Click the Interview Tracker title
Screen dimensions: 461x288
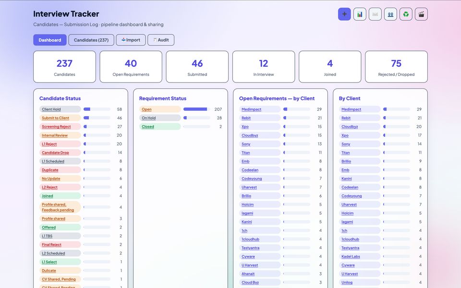[x=66, y=14]
